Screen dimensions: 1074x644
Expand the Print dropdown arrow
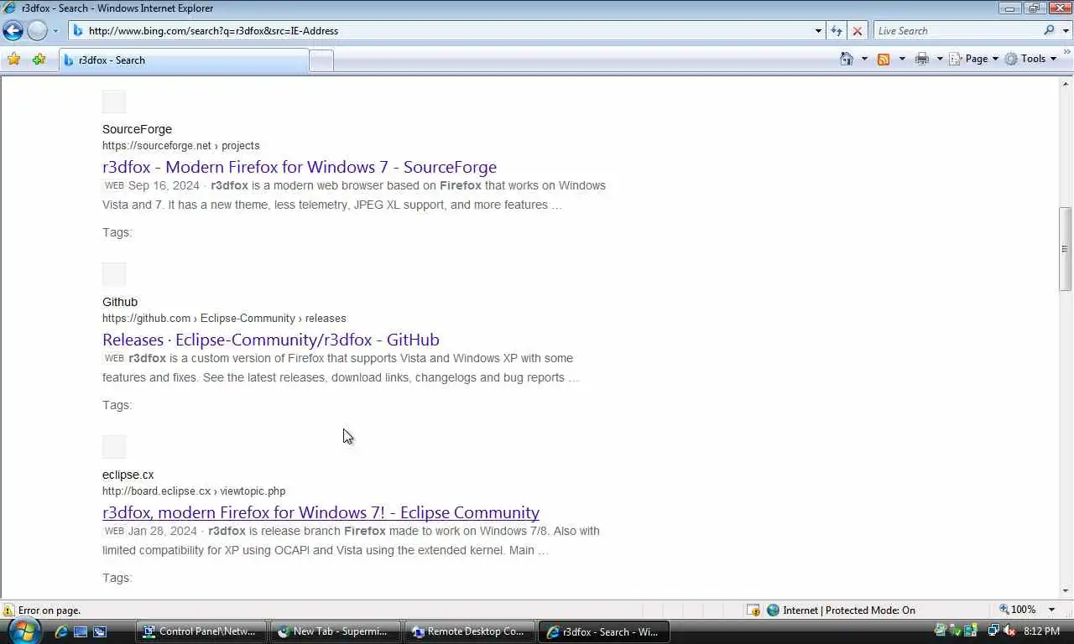940,59
